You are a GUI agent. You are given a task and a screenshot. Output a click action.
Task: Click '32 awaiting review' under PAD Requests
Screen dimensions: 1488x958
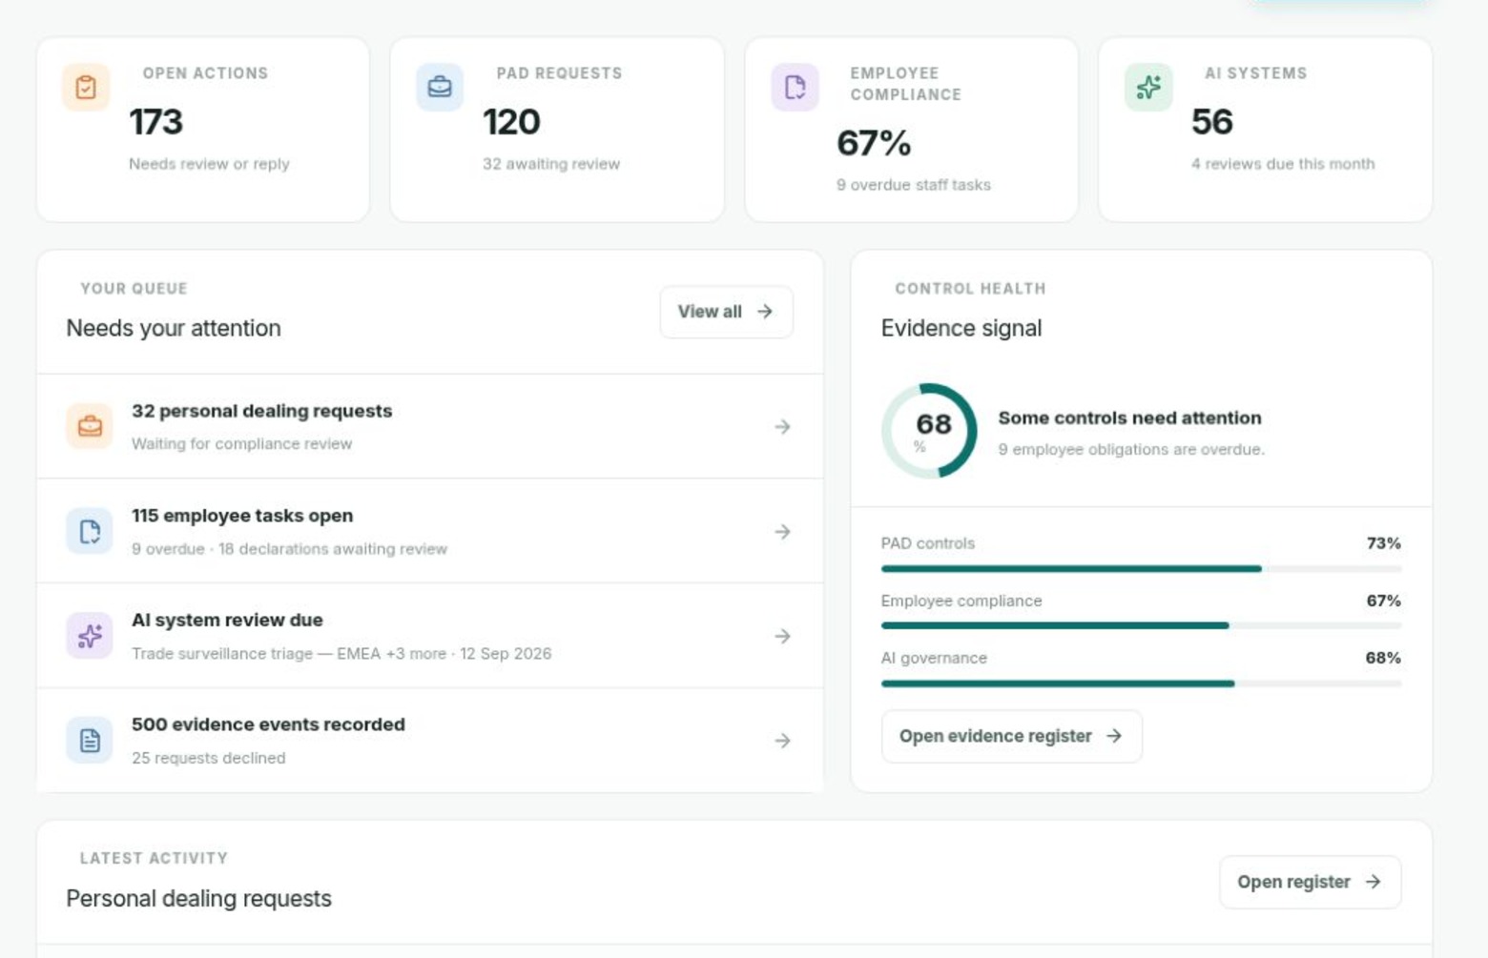(551, 164)
